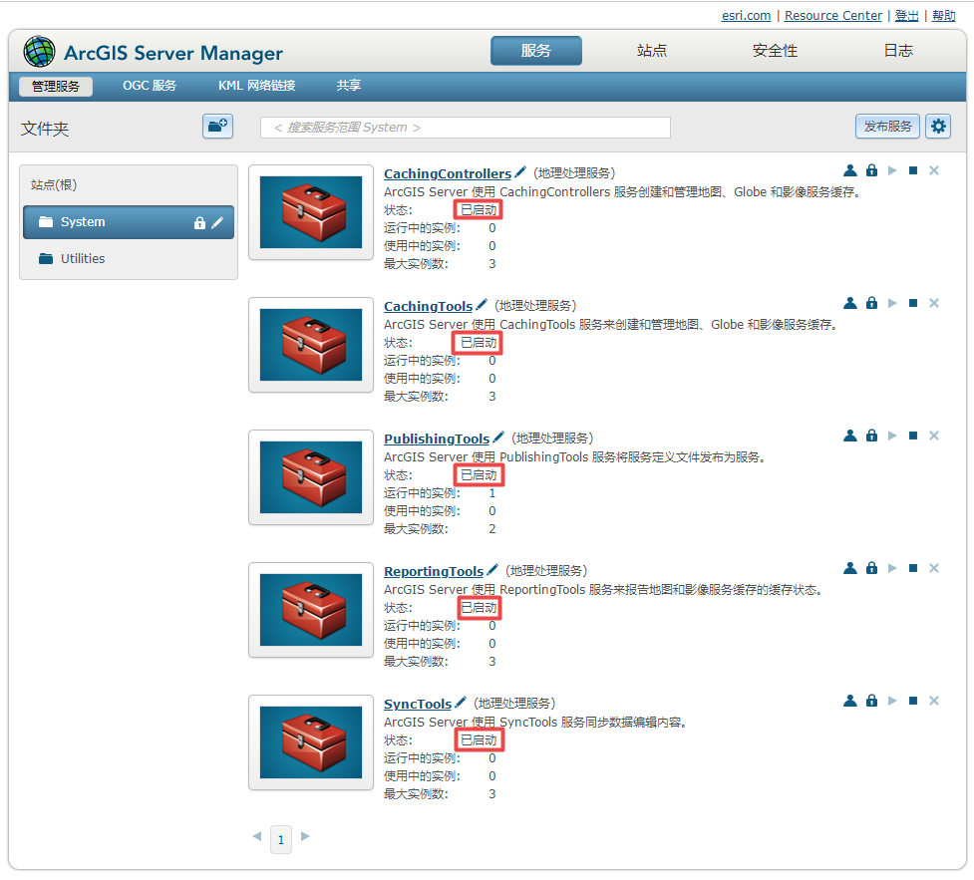Open person permissions icon for SyncTools
Screen dimensions: 974x880
pyautogui.click(x=850, y=701)
